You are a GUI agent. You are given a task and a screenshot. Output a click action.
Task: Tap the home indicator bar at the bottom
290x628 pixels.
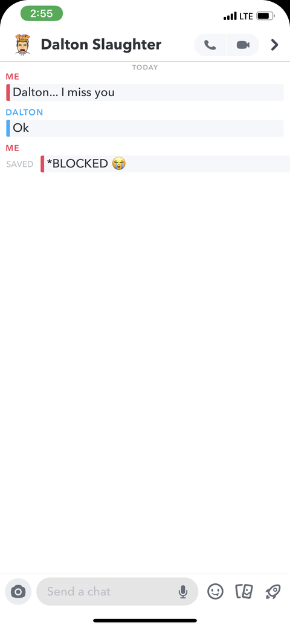point(145,621)
